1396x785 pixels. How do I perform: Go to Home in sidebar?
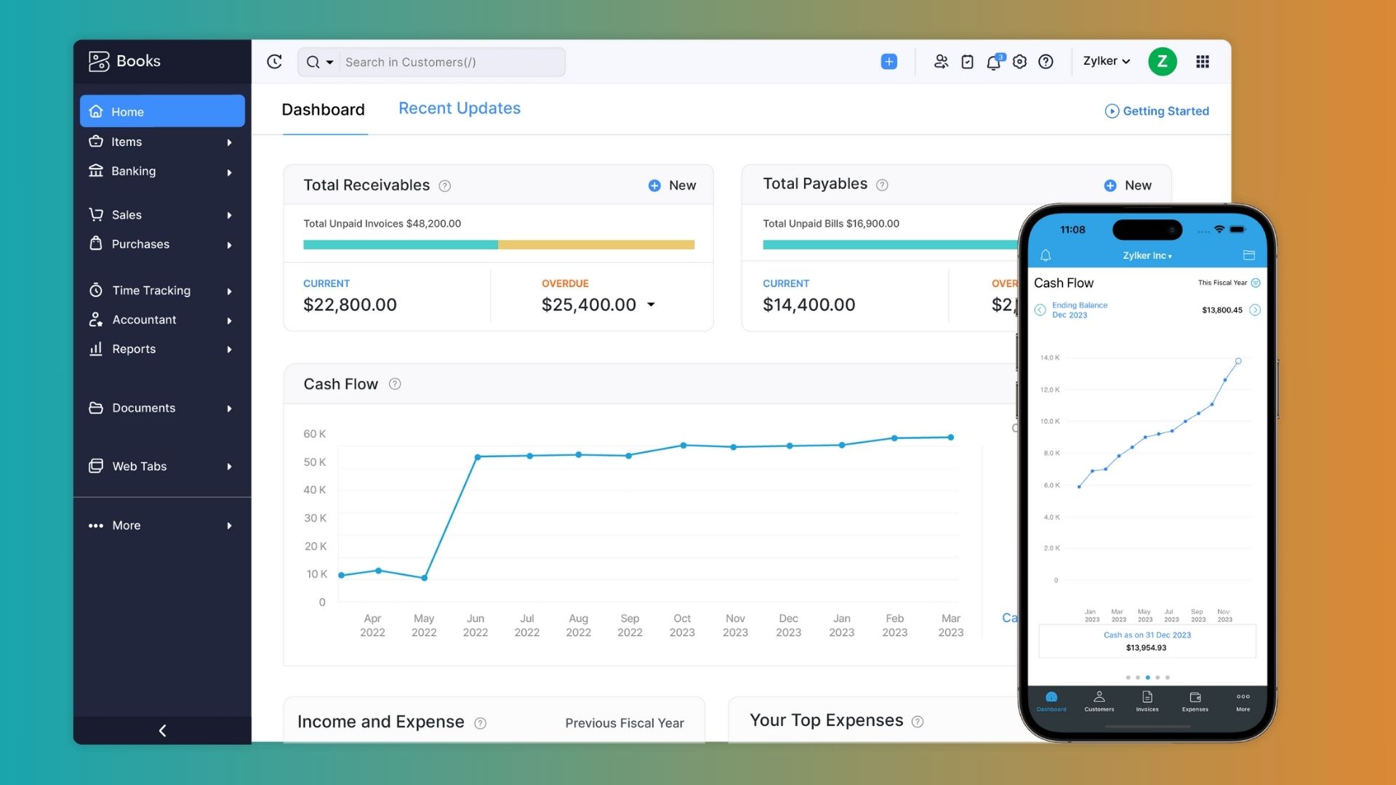pyautogui.click(x=162, y=111)
